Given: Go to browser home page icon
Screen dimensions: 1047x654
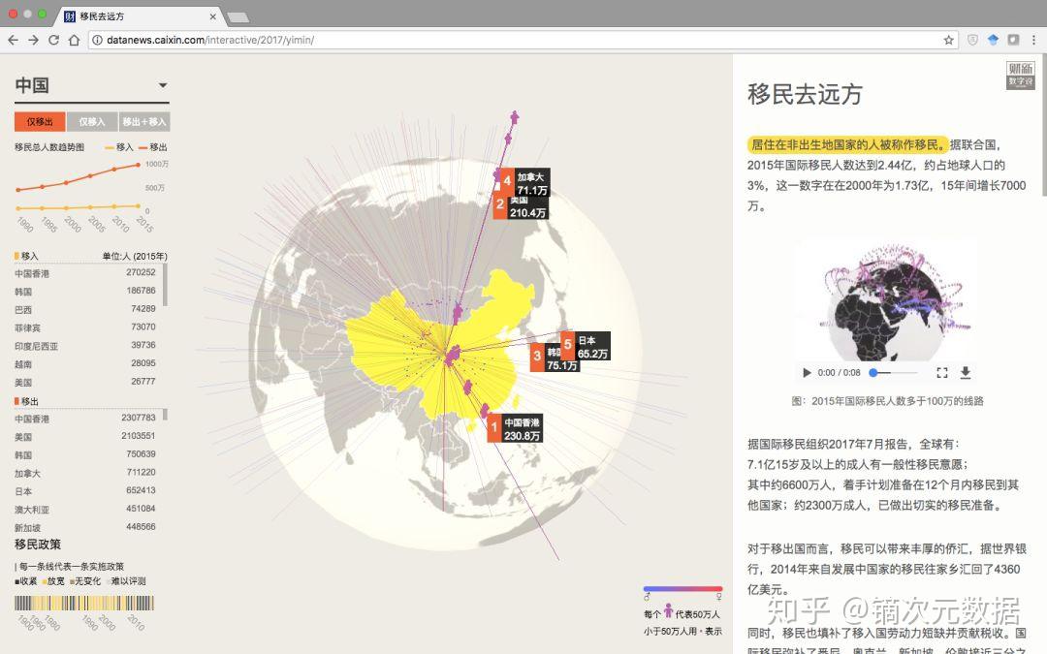Looking at the screenshot, I should coord(74,40).
